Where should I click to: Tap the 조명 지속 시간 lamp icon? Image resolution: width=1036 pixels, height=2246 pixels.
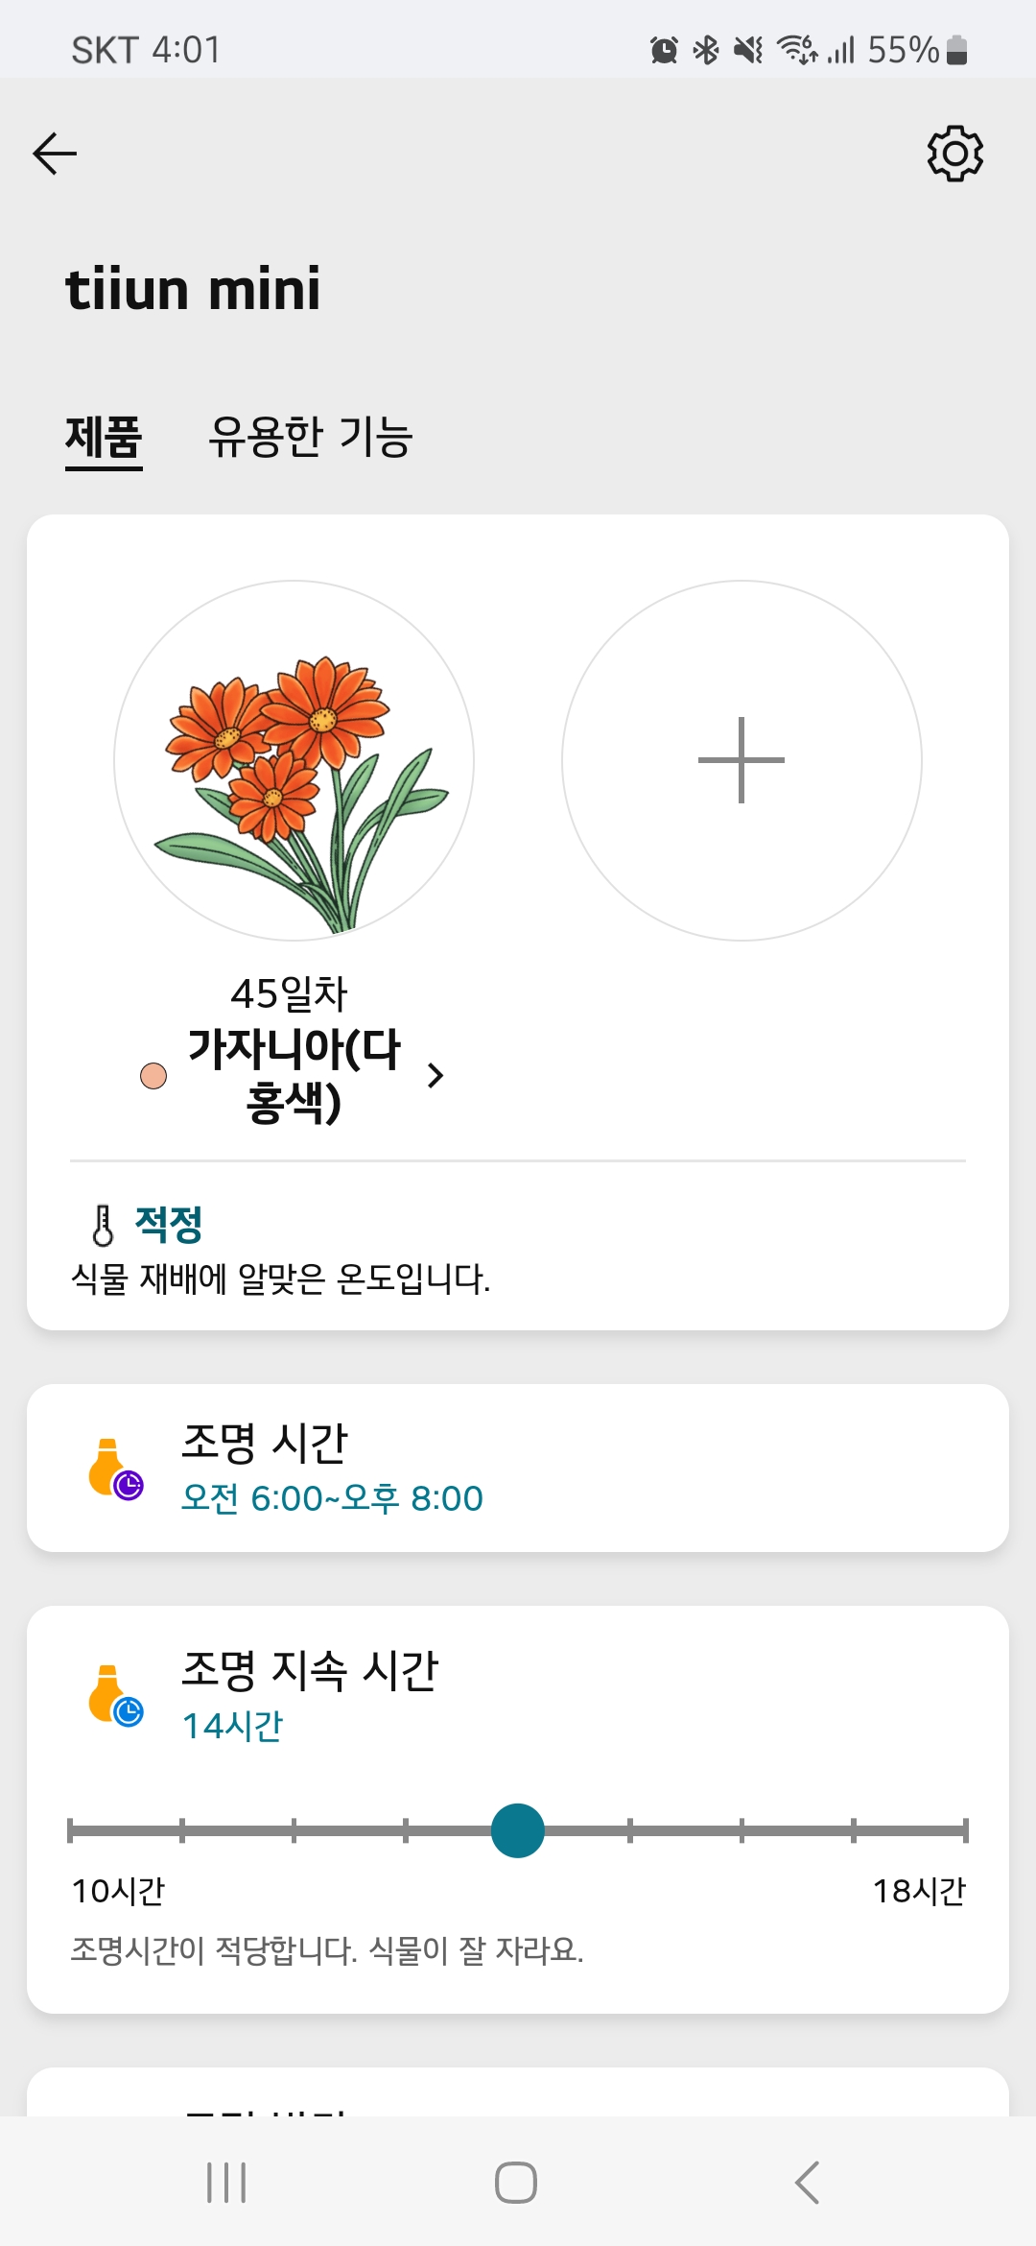pyautogui.click(x=115, y=1696)
